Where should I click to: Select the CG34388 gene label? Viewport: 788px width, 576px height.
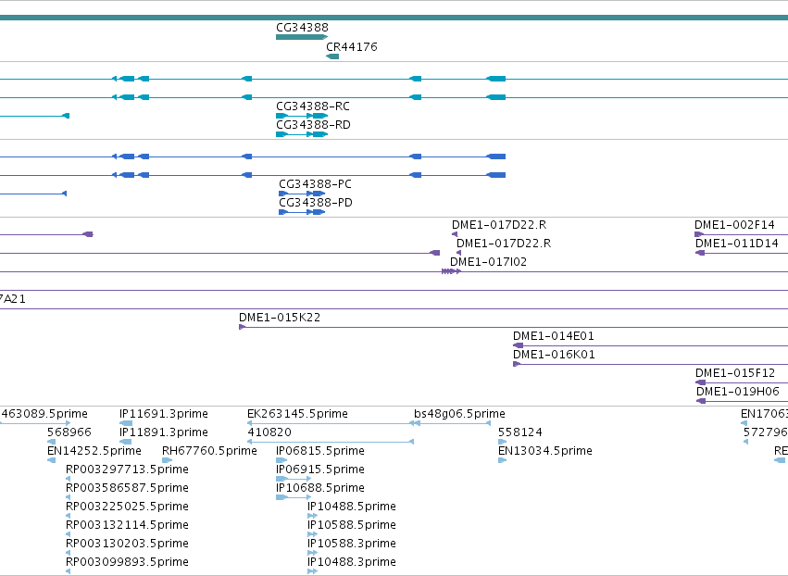[302, 28]
